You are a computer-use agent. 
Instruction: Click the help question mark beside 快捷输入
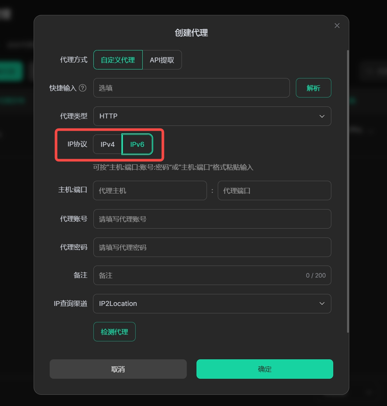[x=83, y=88]
